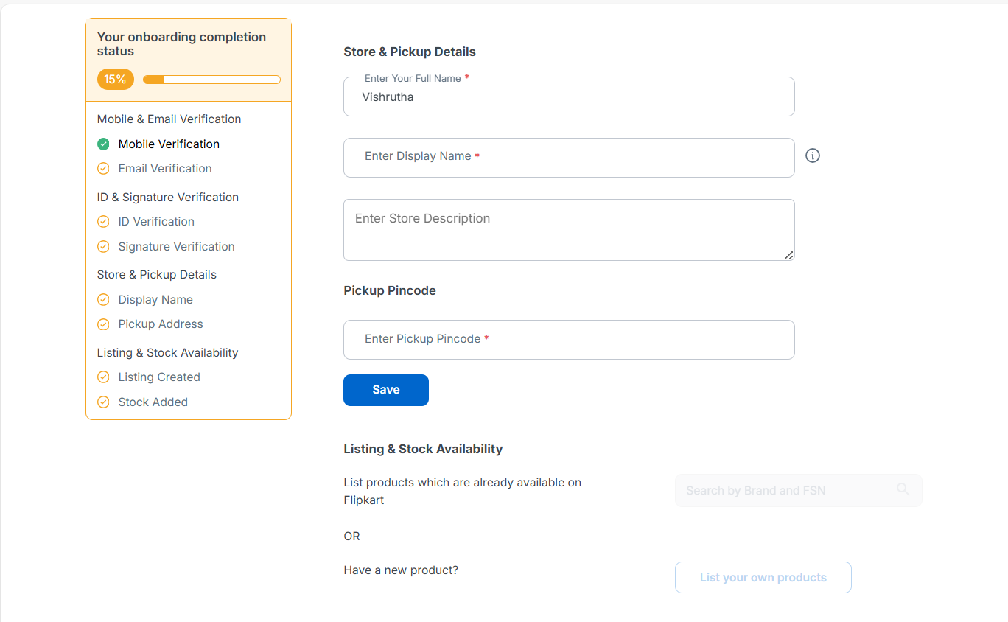Click the Signature Verification status icon
The width and height of the screenshot is (1008, 622).
point(103,247)
